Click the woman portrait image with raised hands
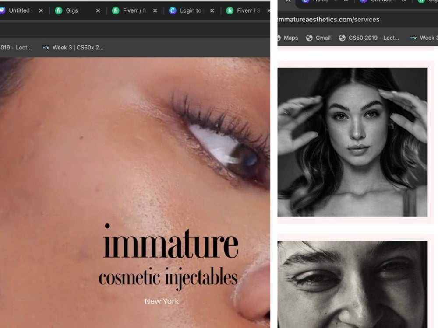Image resolution: width=438 pixels, height=328 pixels. [x=352, y=142]
